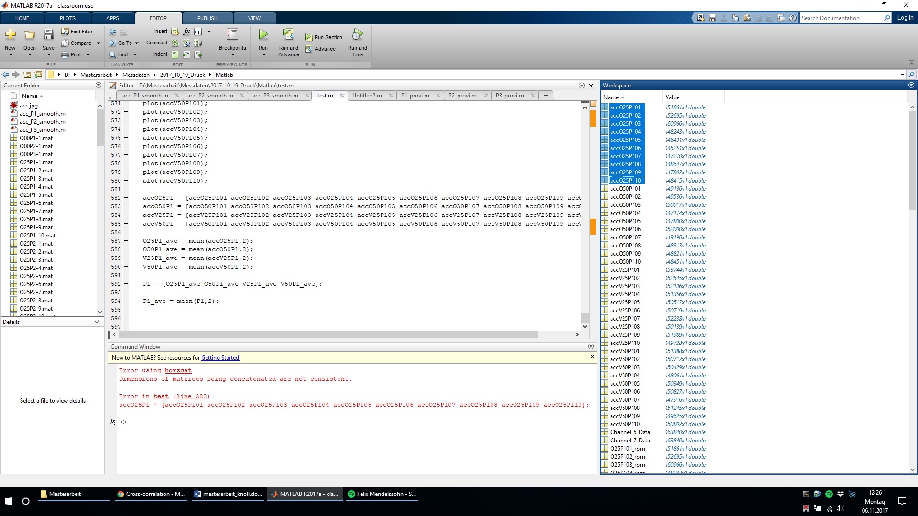The height and width of the screenshot is (516, 918).
Task: Expand the Workspace panel actions menu
Action: [911, 86]
